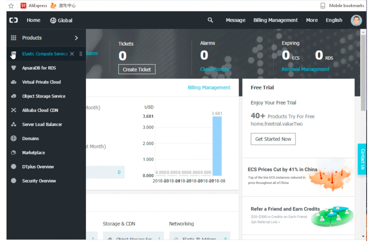The height and width of the screenshot is (241, 373).
Task: Open the user avatar profile
Action: [x=356, y=20]
